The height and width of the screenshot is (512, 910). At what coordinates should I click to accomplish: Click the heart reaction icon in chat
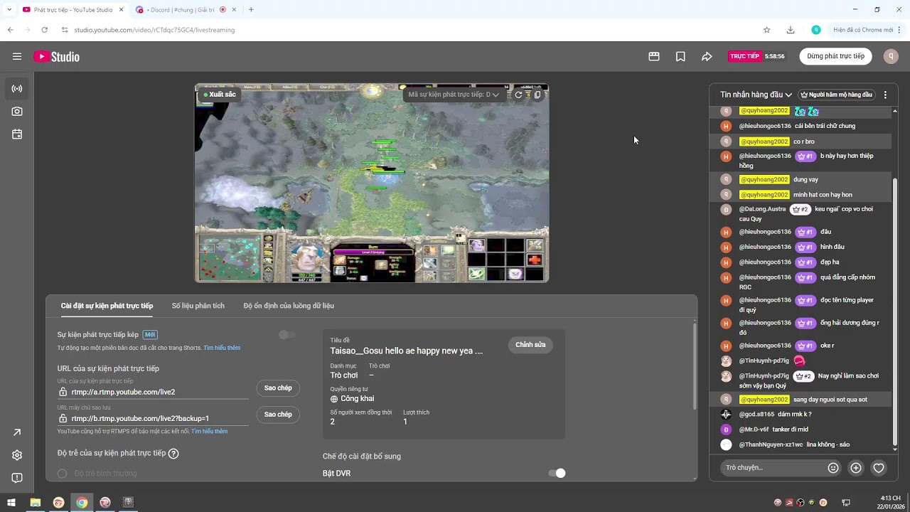(x=879, y=468)
